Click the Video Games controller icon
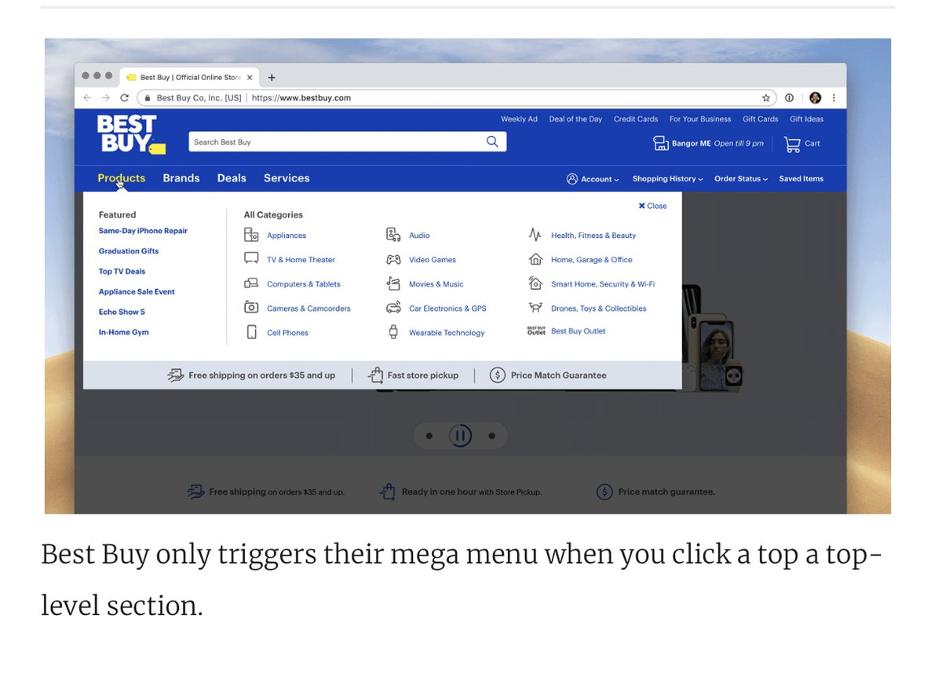Image resolution: width=942 pixels, height=680 pixels. (x=393, y=259)
